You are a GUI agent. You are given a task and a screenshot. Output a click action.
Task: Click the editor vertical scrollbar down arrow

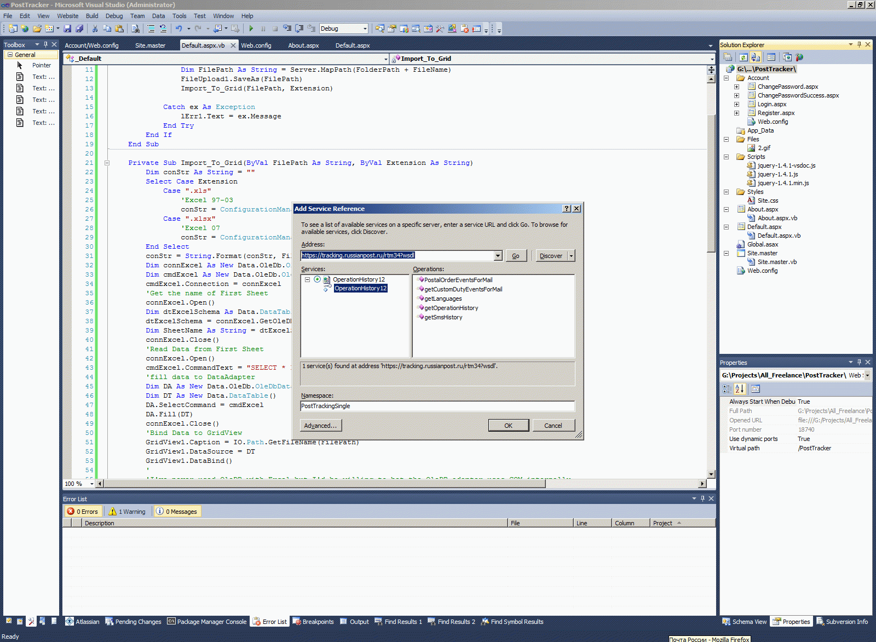click(x=711, y=474)
